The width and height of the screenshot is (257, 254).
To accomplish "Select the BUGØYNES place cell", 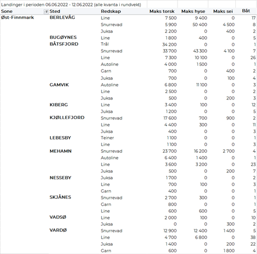I will tap(63, 38).
